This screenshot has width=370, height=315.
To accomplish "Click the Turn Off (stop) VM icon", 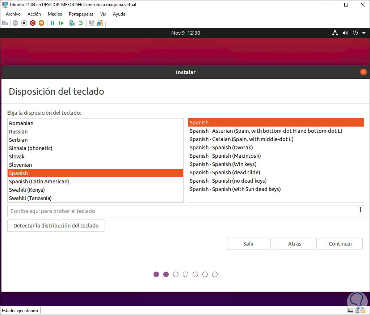I will click(x=24, y=23).
